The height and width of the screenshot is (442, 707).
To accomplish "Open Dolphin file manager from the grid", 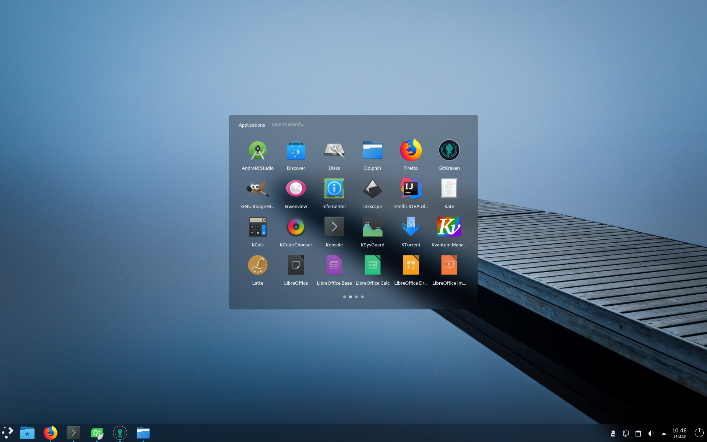I will tap(373, 155).
